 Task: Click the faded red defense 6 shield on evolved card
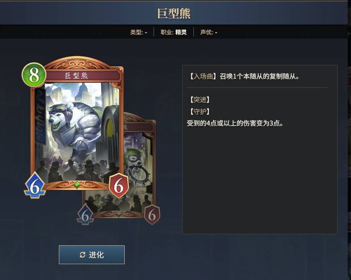152,215
